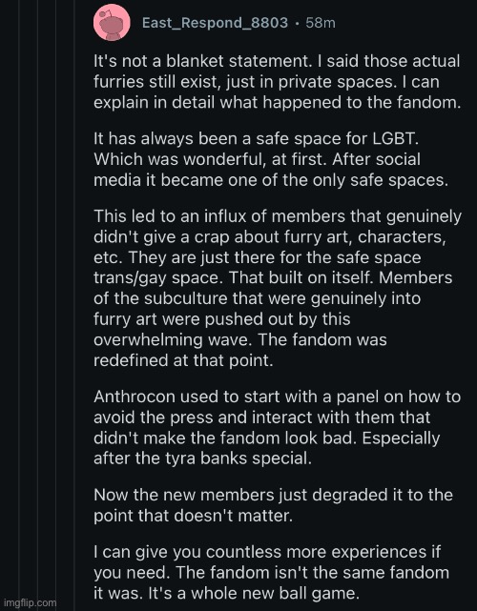477x611 pixels.
Task: Click the imgflip.com watermark
Action: (30, 602)
